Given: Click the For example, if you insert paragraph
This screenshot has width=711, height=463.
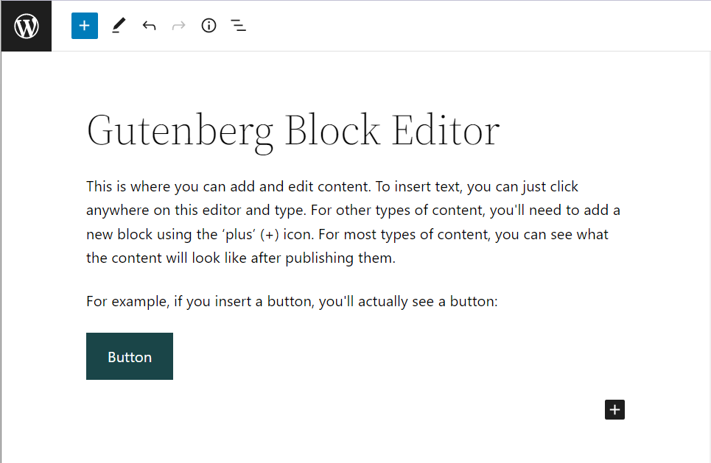Looking at the screenshot, I should pyautogui.click(x=292, y=301).
